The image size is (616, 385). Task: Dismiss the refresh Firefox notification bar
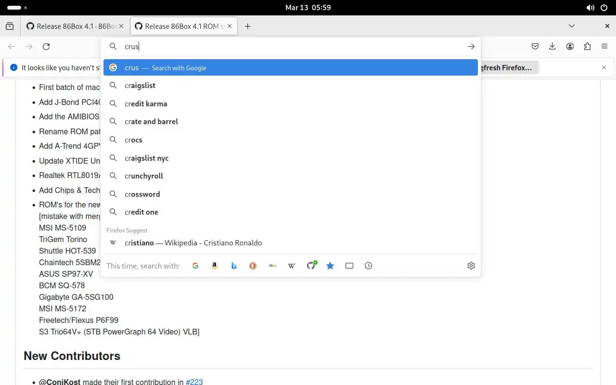pyautogui.click(x=604, y=67)
